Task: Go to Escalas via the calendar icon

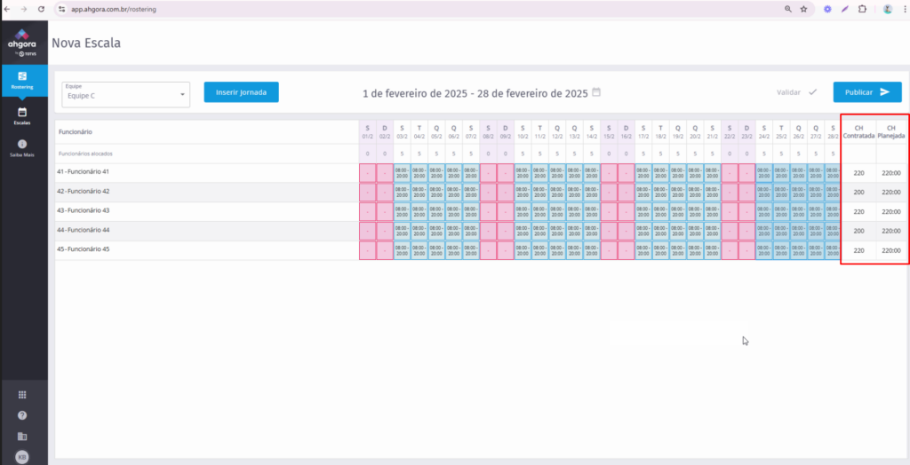Action: 22,115
